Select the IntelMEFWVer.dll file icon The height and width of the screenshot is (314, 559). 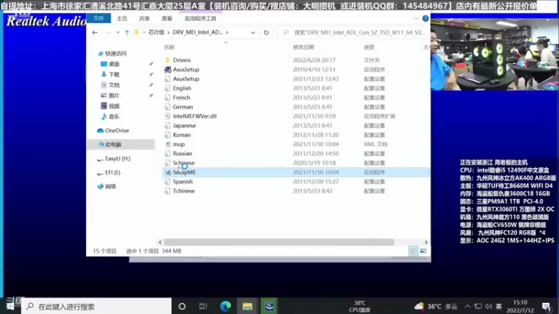tap(168, 116)
